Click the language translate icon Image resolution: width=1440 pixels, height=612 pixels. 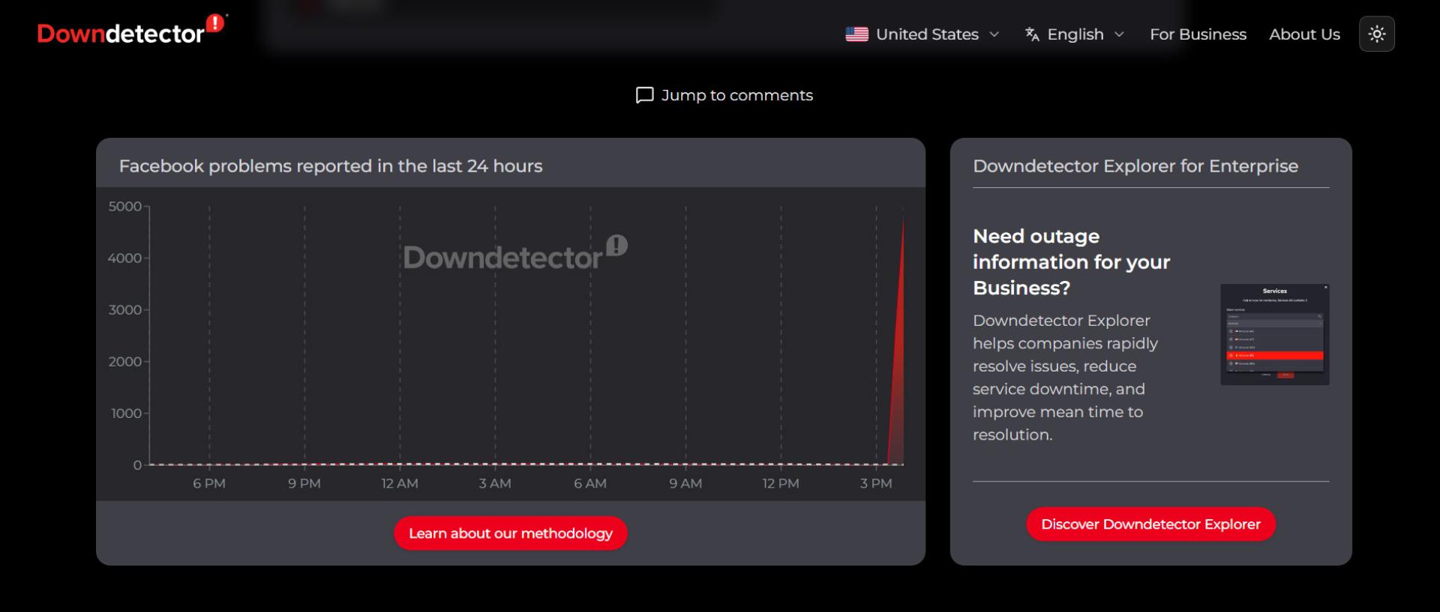tap(1032, 34)
